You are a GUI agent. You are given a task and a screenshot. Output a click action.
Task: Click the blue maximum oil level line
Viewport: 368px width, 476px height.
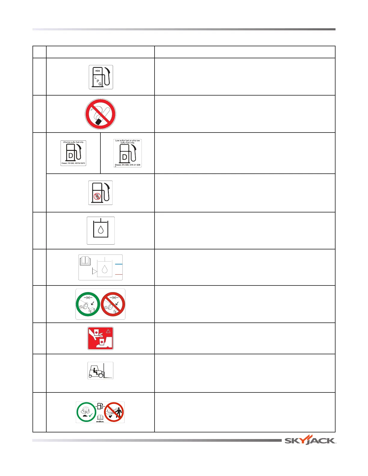[119, 264]
